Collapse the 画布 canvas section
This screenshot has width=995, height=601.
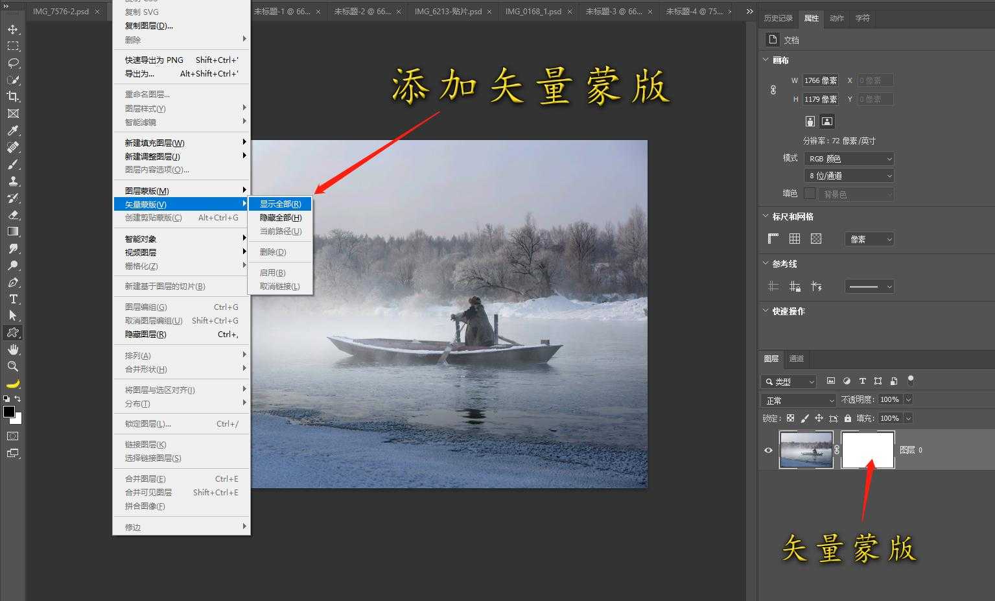[x=766, y=60]
